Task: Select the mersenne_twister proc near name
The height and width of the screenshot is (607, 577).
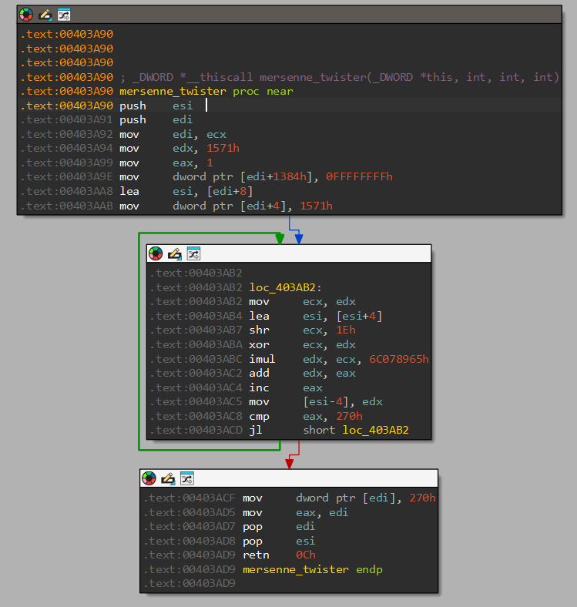Action: point(173,91)
